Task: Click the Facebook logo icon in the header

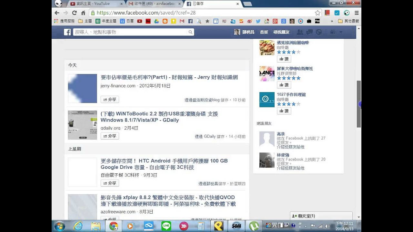Action: 67,32
